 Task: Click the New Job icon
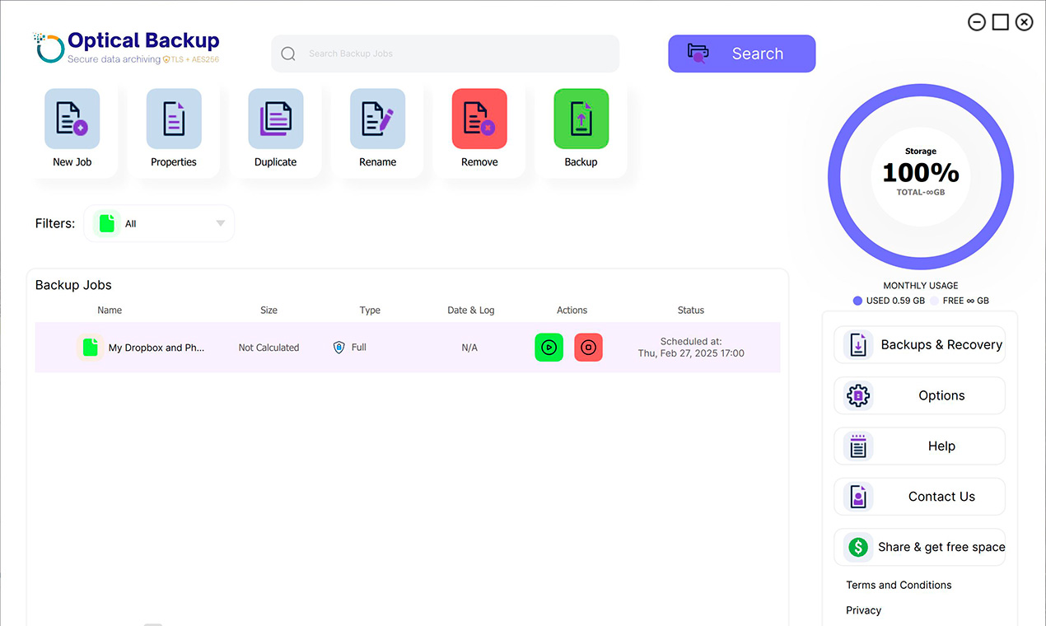coord(72,119)
